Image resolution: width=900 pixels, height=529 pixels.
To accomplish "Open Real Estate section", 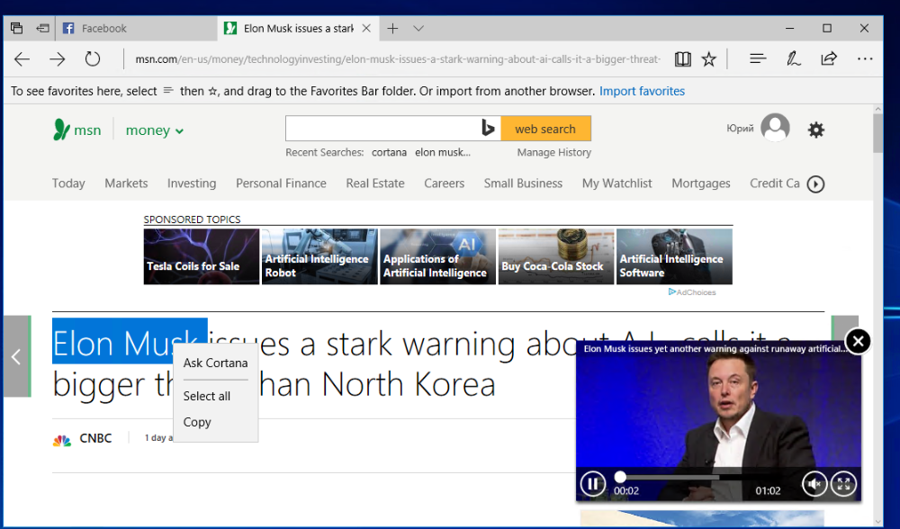I will pos(375,184).
